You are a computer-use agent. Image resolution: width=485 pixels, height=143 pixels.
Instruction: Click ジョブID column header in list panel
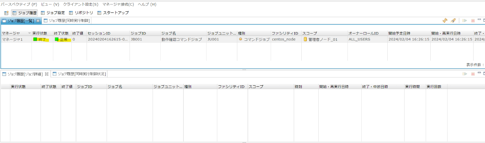click(x=145, y=34)
